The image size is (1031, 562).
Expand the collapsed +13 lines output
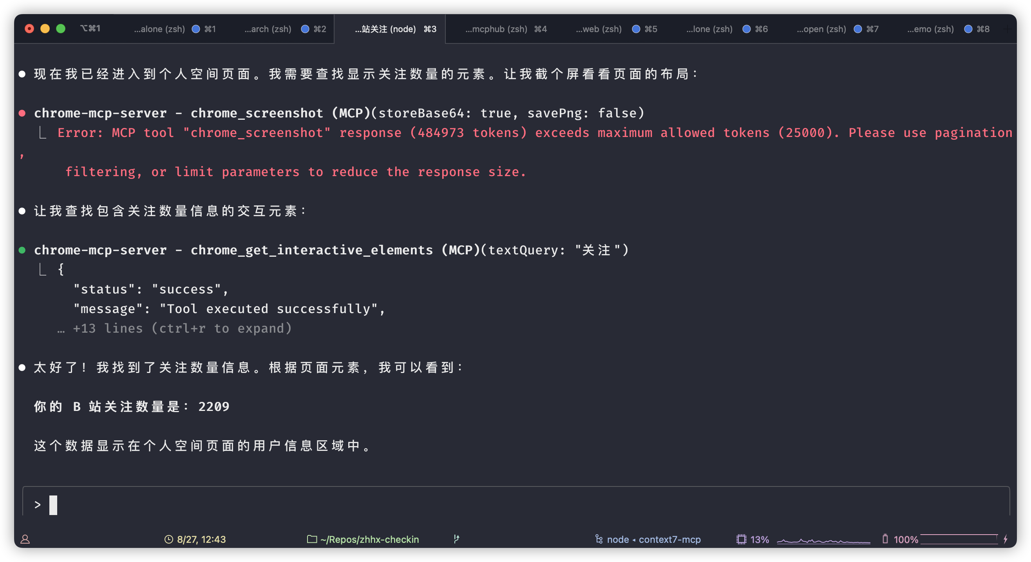click(182, 328)
